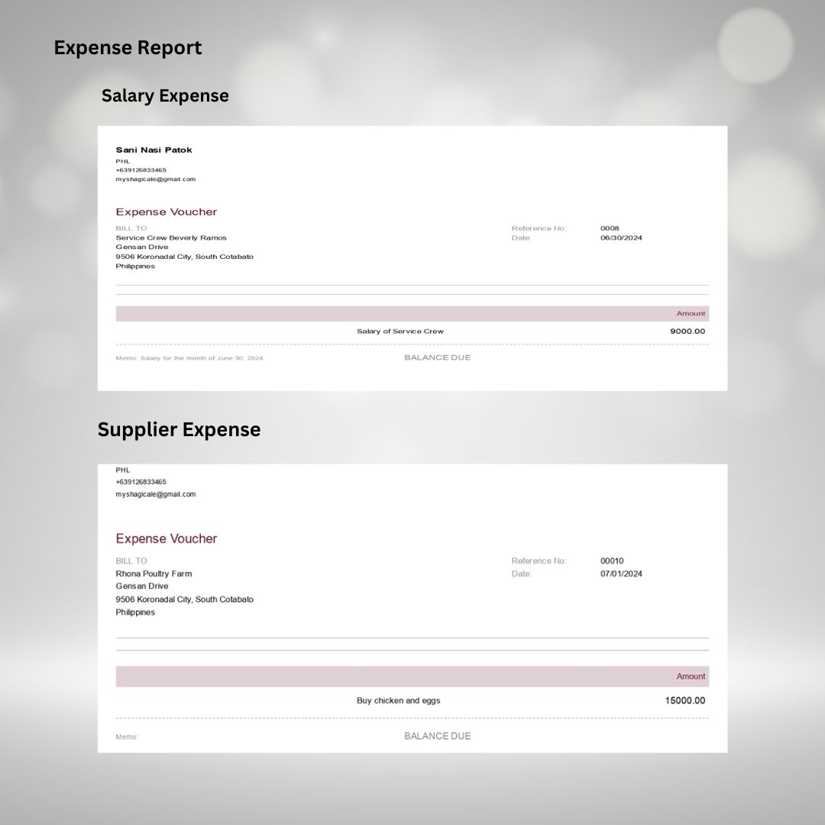Click reference number 00010
The width and height of the screenshot is (825, 825).
[x=612, y=561]
